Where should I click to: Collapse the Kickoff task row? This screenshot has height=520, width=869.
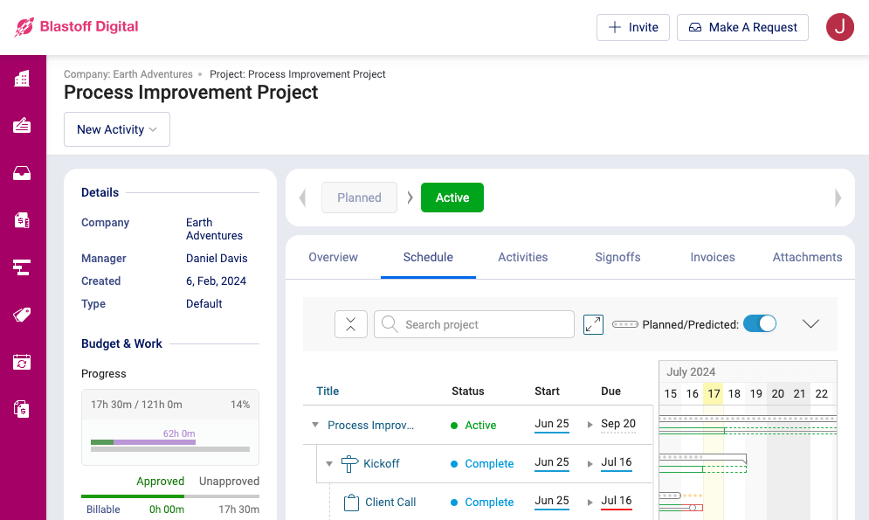tap(329, 464)
